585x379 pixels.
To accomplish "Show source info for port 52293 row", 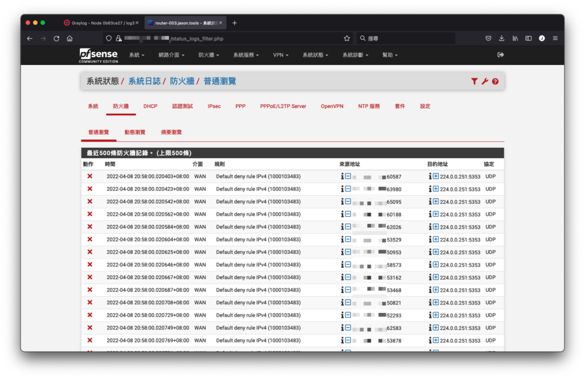I will tap(342, 315).
